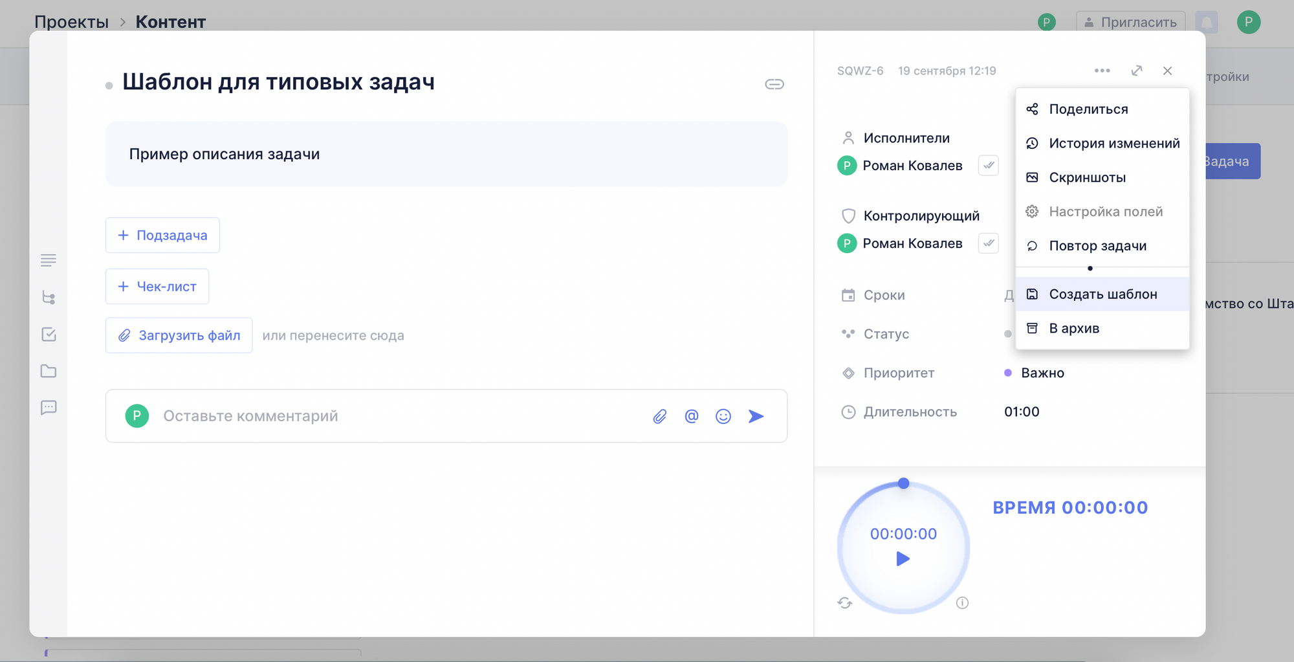Select Поделиться in the menu

coord(1102,109)
